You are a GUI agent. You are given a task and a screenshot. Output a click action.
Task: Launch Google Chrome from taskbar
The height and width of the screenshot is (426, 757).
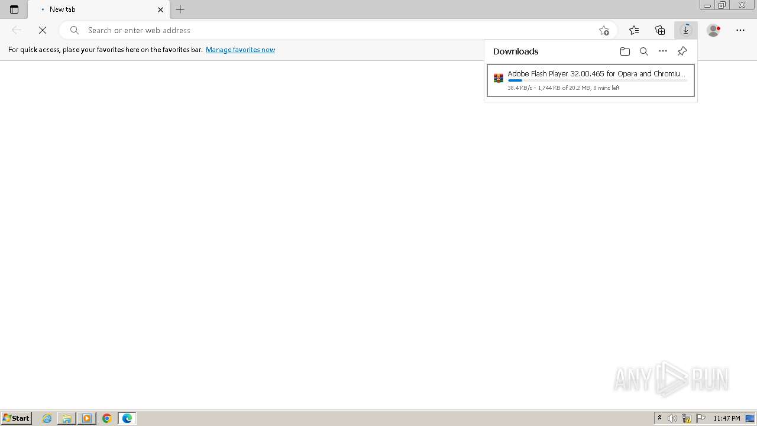tap(107, 418)
